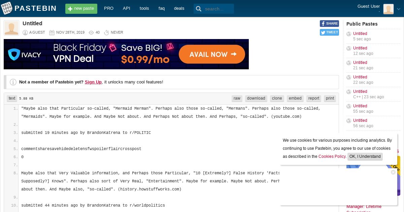Click the AVAIL NOW banner button
The width and height of the screenshot is (404, 212).
click(x=212, y=54)
